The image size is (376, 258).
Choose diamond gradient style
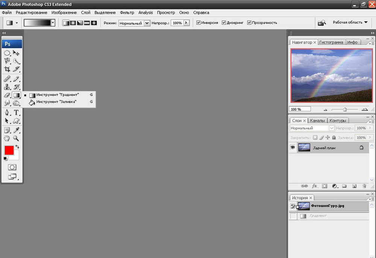pyautogui.click(x=94, y=23)
